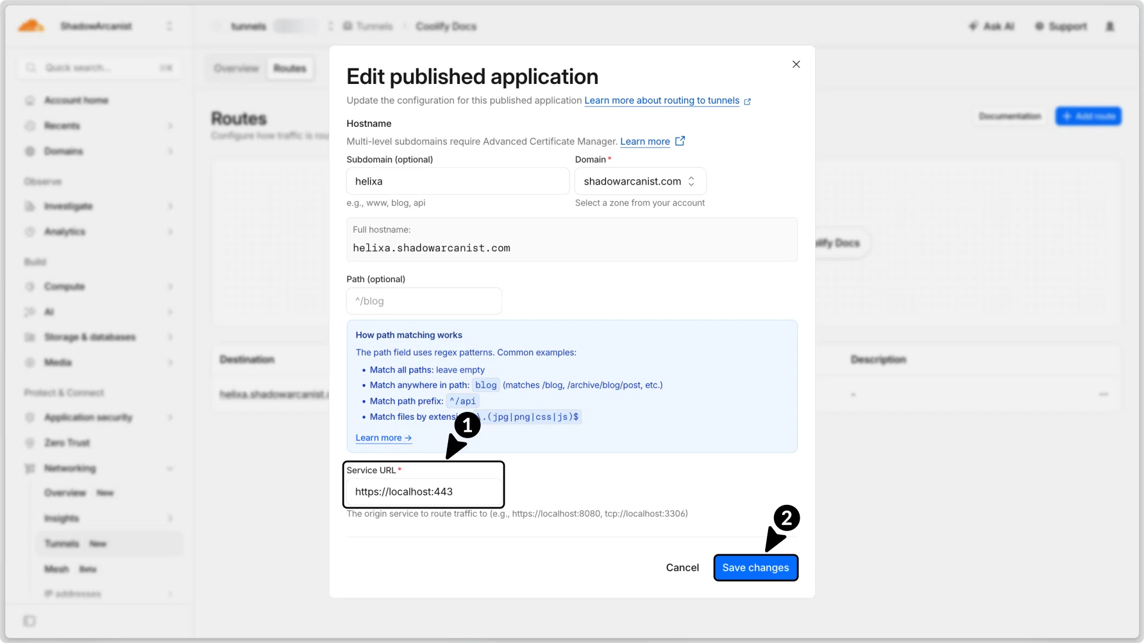Focus the Quick search box
The width and height of the screenshot is (1144, 643).
pyautogui.click(x=99, y=68)
